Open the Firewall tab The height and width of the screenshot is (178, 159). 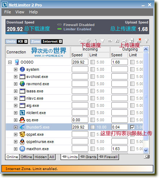pos(108,157)
